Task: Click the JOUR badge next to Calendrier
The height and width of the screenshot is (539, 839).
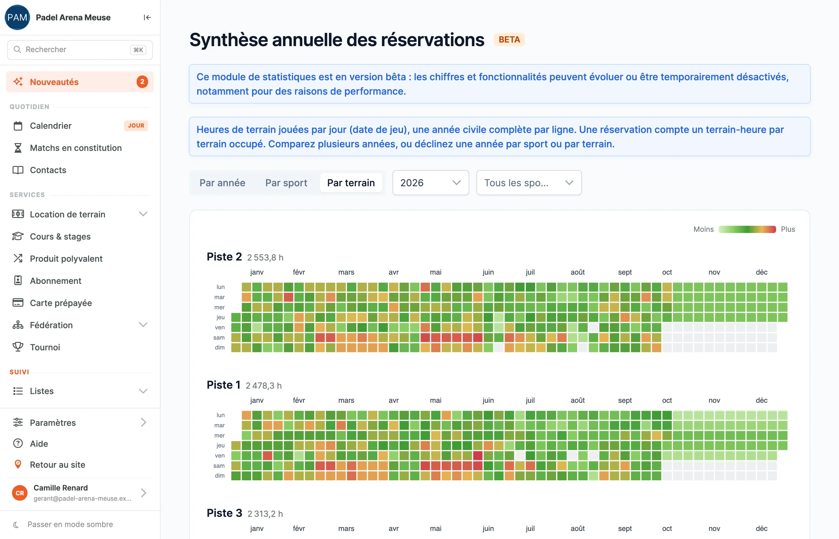Action: [136, 126]
